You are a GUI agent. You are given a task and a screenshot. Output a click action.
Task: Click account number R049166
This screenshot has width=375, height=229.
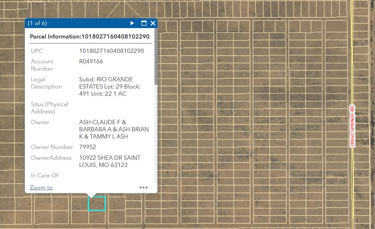(x=91, y=61)
